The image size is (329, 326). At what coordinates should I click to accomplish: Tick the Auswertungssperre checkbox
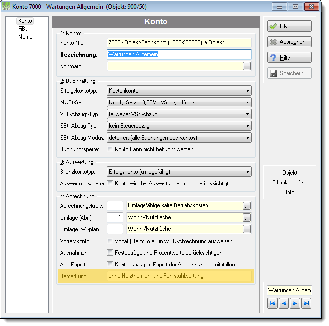tap(110, 183)
